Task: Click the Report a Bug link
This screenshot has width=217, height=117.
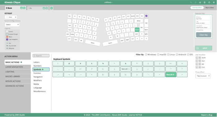Action: coord(206,115)
